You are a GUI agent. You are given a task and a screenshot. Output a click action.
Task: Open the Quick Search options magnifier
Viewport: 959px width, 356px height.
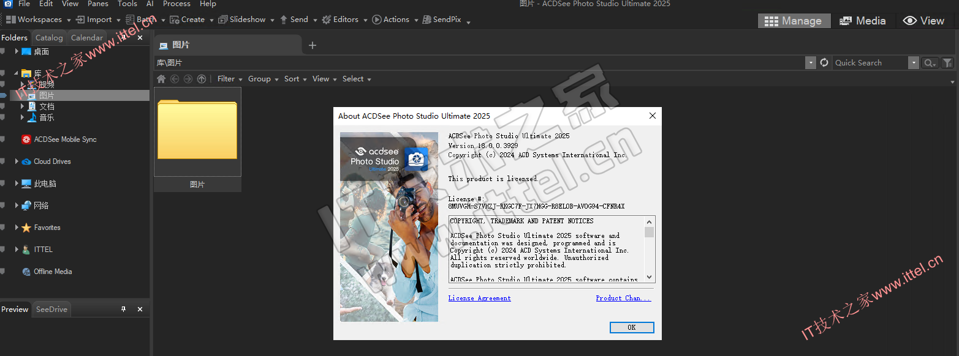930,62
